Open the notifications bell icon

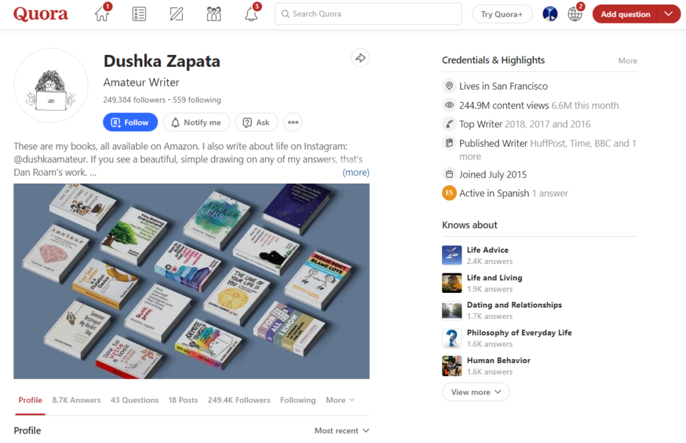[x=251, y=14]
